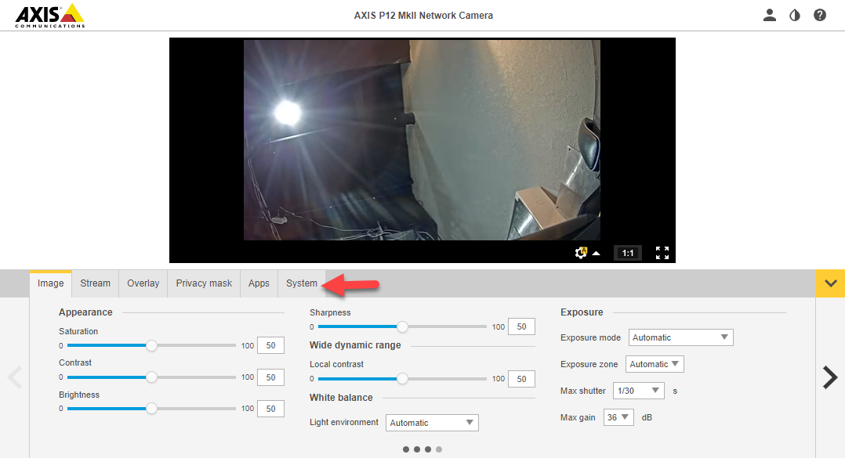
Task: Collapse the settings panel with yellow chevron
Action: tap(830, 283)
